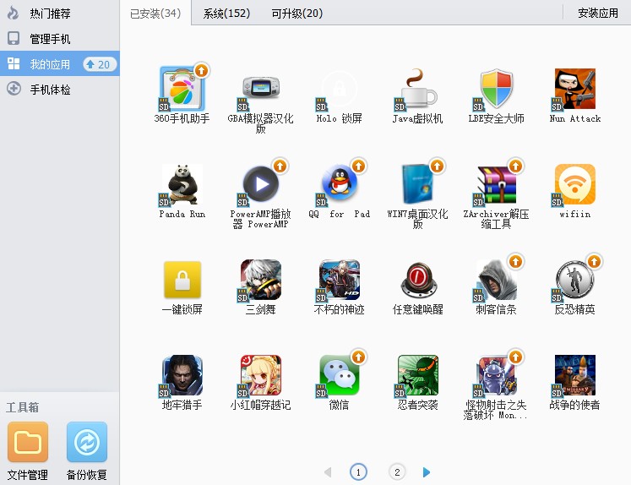This screenshot has height=485, width=631.
Task: Click the 地牢猎手 game icon
Action: coord(182,375)
